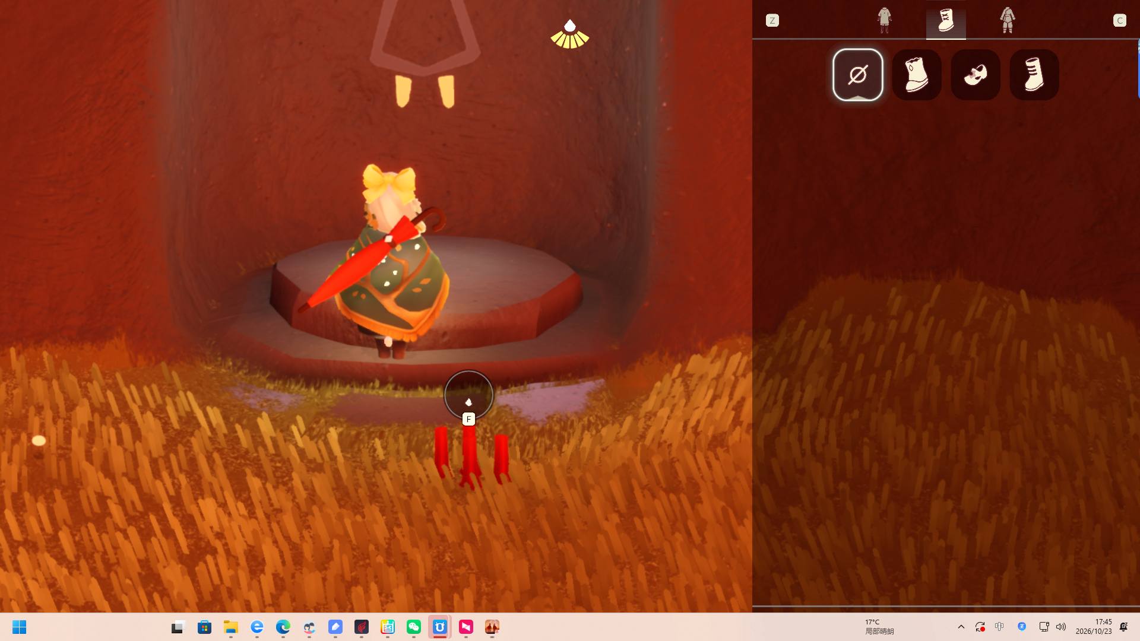1140x641 pixels.
Task: Switch to the outfit tunic tab
Action: (x=884, y=20)
